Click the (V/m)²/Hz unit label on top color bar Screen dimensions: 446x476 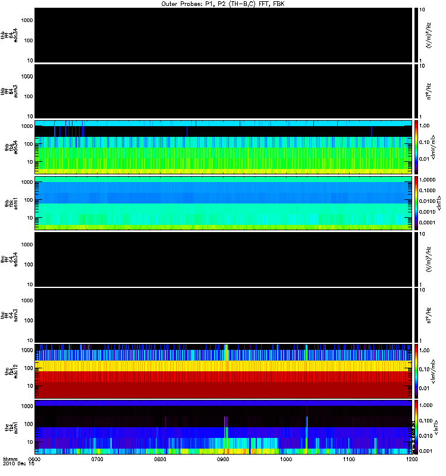click(428, 35)
